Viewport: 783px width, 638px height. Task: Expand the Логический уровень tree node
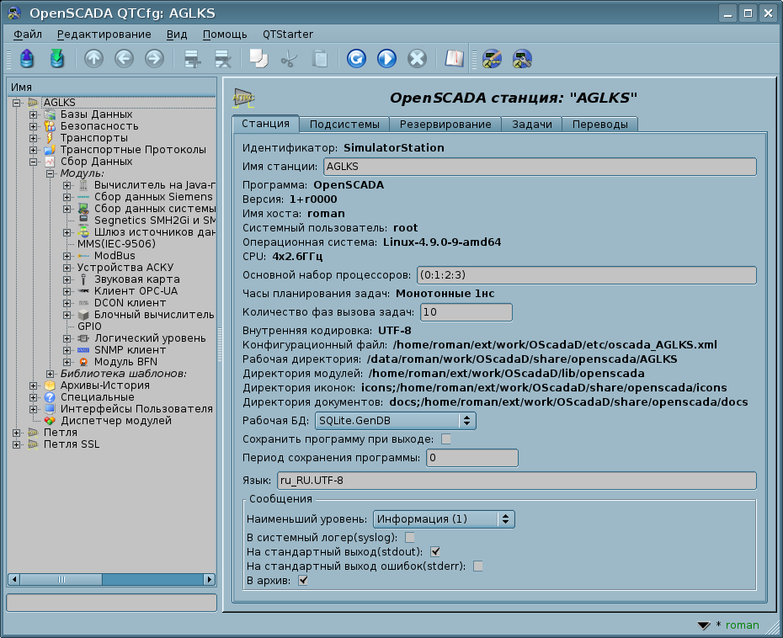tap(67, 338)
